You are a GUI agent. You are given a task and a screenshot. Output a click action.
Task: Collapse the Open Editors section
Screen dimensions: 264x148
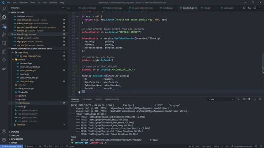(x=17, y=12)
